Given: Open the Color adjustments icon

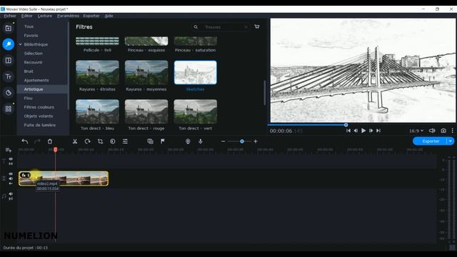Looking at the screenshot, I should coord(113,141).
